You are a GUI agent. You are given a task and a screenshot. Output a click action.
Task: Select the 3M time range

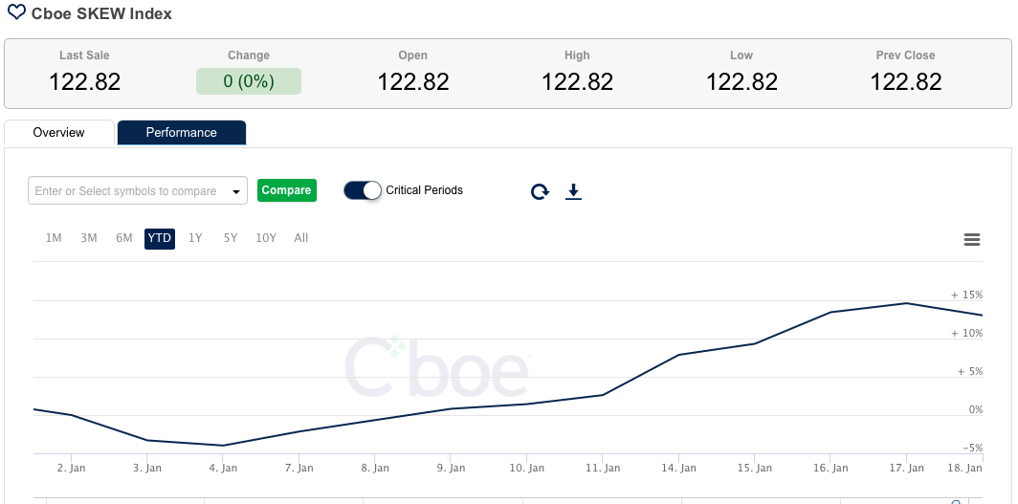[x=89, y=238]
